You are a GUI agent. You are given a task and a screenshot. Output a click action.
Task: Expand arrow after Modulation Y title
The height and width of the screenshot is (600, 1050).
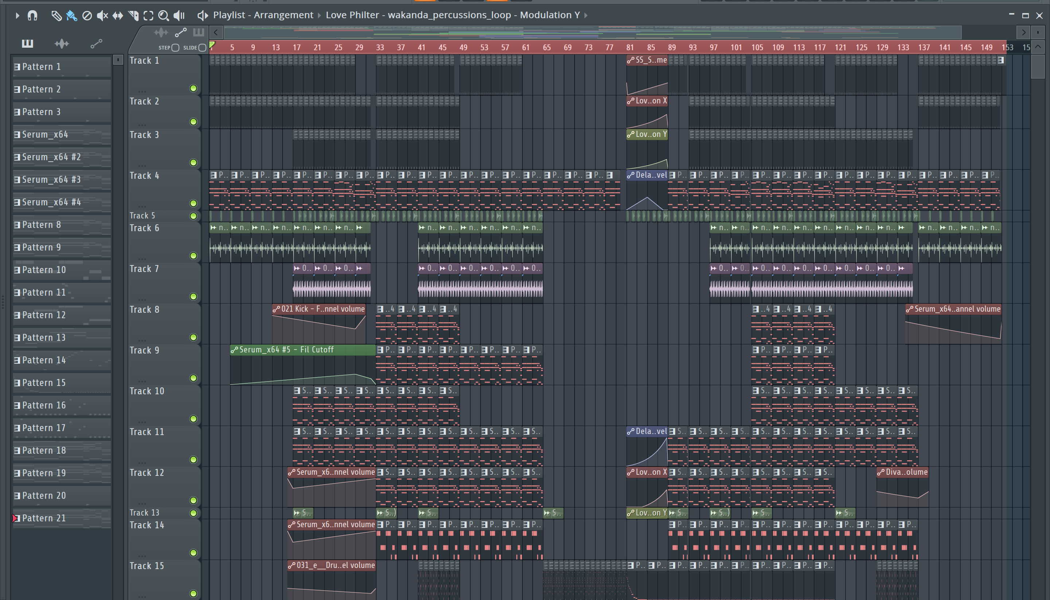pos(586,16)
